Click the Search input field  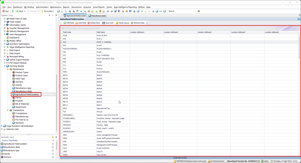182,11
